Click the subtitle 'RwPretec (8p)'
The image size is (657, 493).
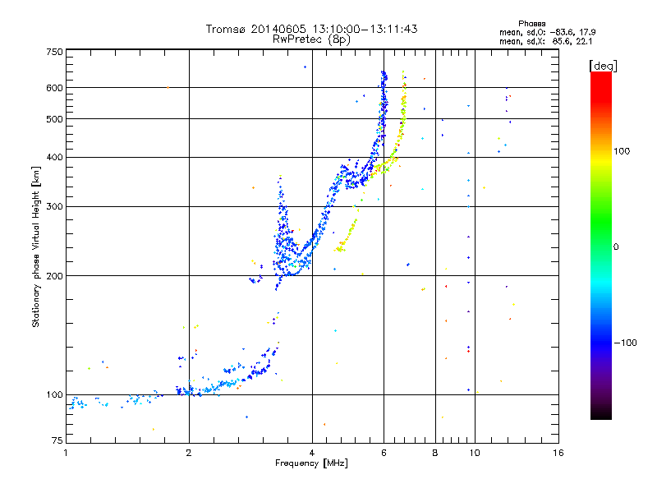(x=311, y=39)
